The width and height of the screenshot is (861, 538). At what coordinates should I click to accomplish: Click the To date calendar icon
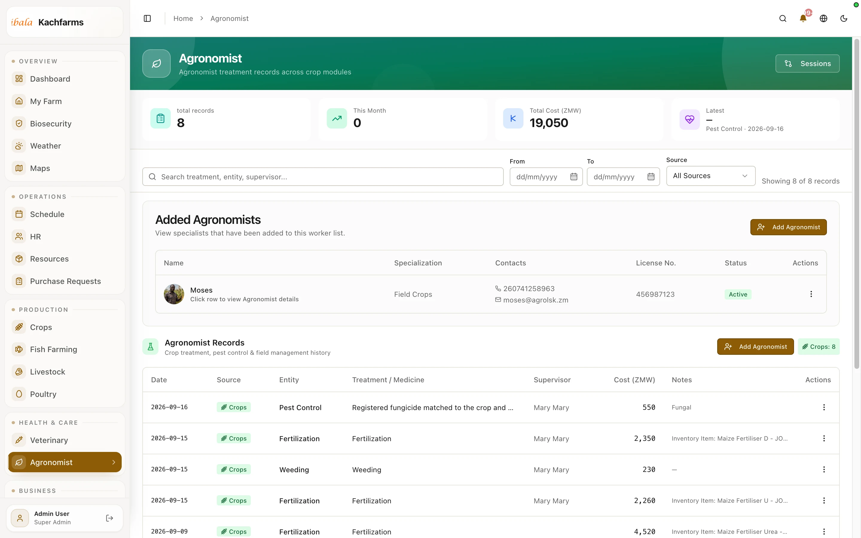[x=651, y=177]
